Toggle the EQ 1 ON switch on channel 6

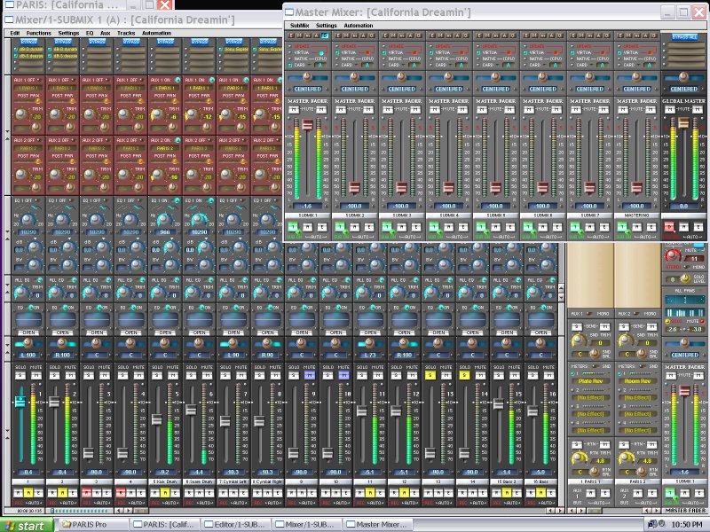[210, 200]
